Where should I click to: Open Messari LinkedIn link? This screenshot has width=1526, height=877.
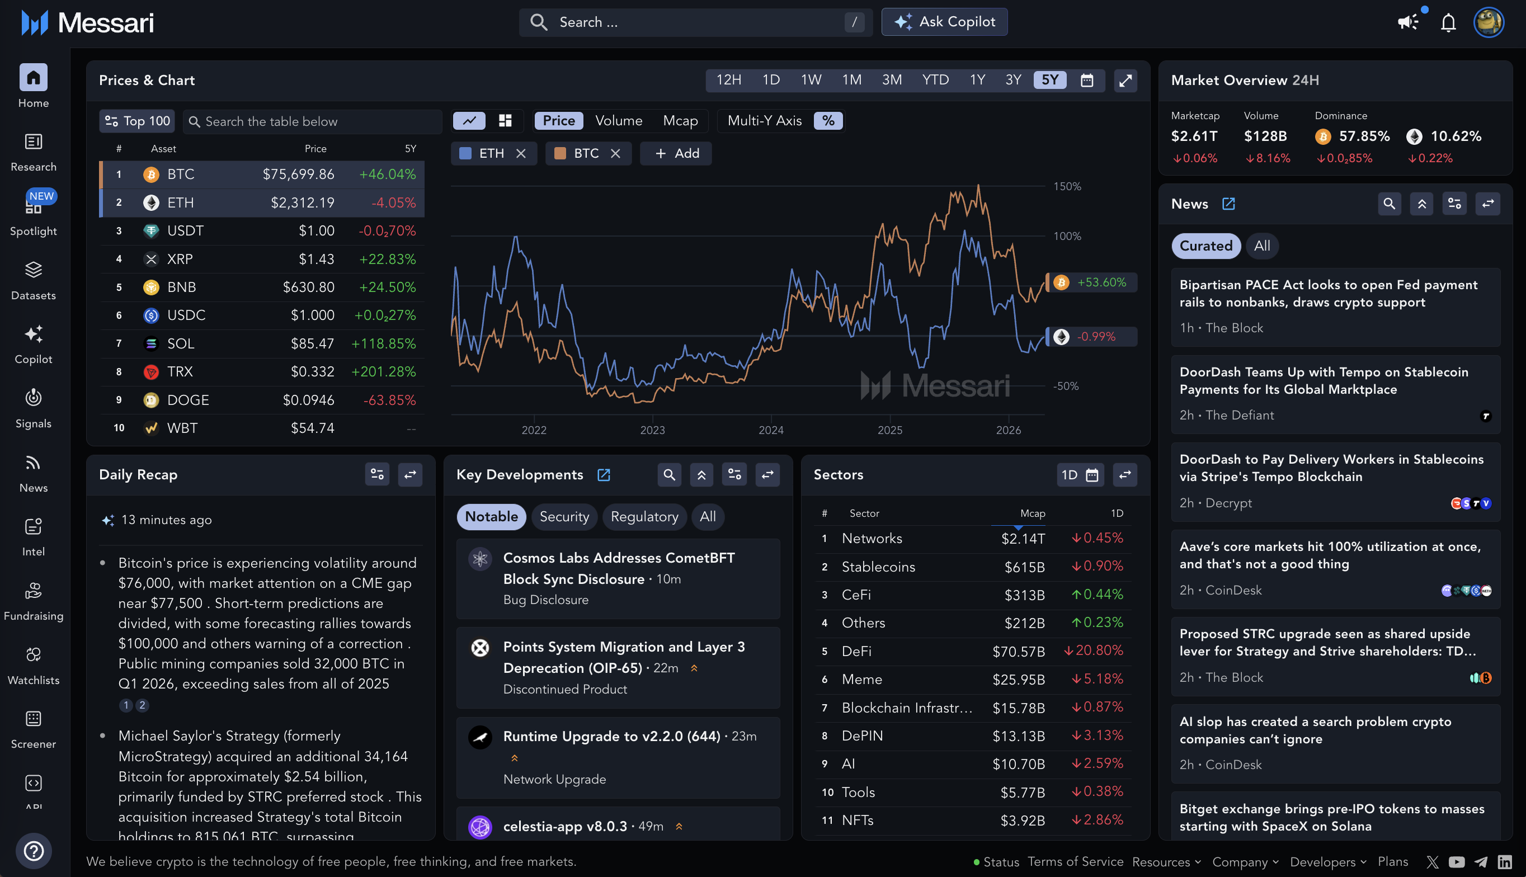click(x=1504, y=862)
